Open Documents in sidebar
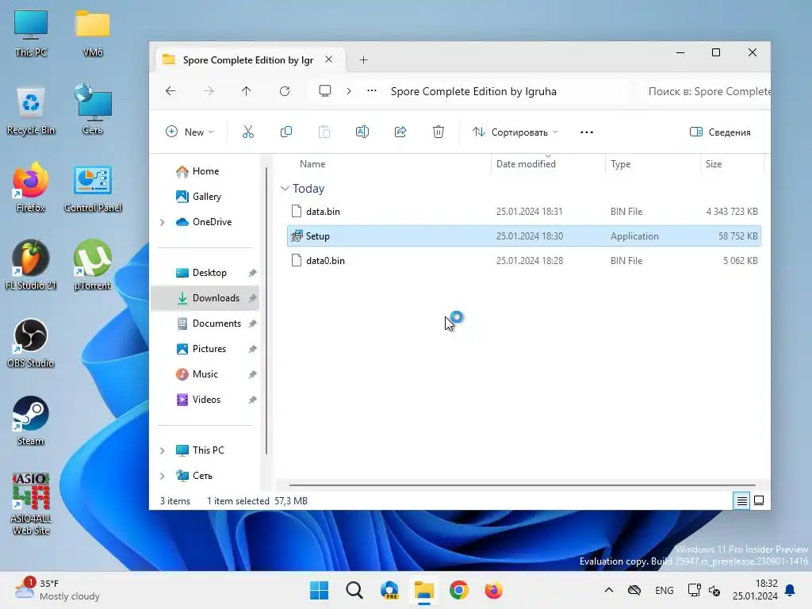This screenshot has height=609, width=812. (x=205, y=324)
